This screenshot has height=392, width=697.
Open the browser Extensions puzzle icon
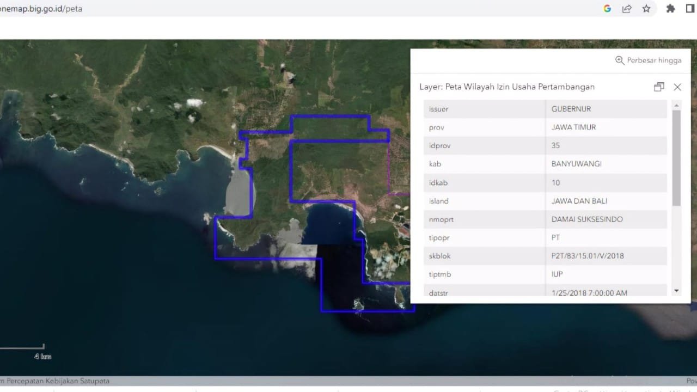671,9
